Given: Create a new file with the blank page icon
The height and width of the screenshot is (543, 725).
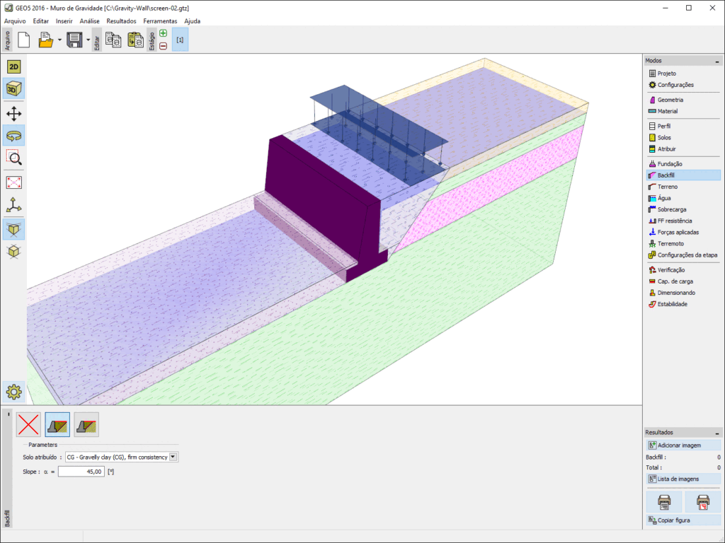Looking at the screenshot, I should (x=23, y=40).
